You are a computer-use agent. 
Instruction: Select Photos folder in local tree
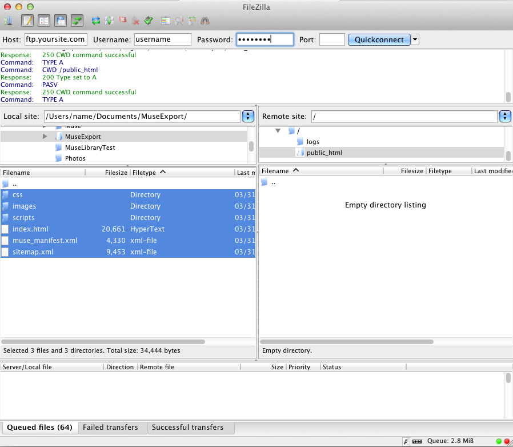coord(75,158)
